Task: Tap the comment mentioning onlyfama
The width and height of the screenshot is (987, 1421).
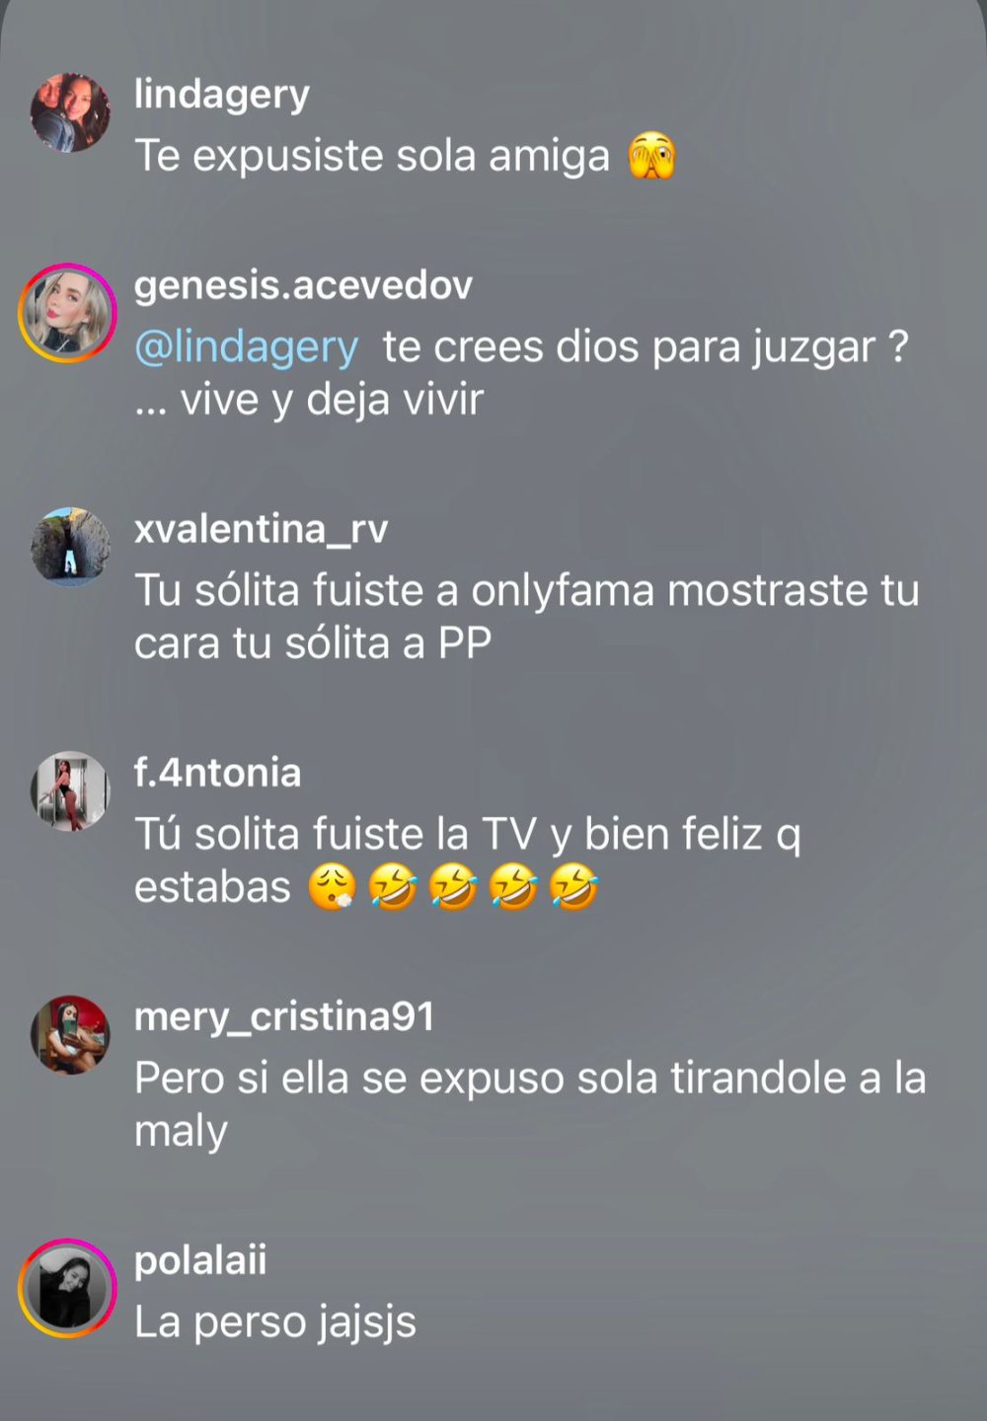Action: click(x=527, y=617)
